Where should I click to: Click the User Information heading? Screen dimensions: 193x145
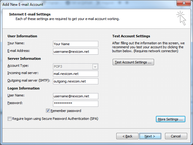tap(22, 36)
